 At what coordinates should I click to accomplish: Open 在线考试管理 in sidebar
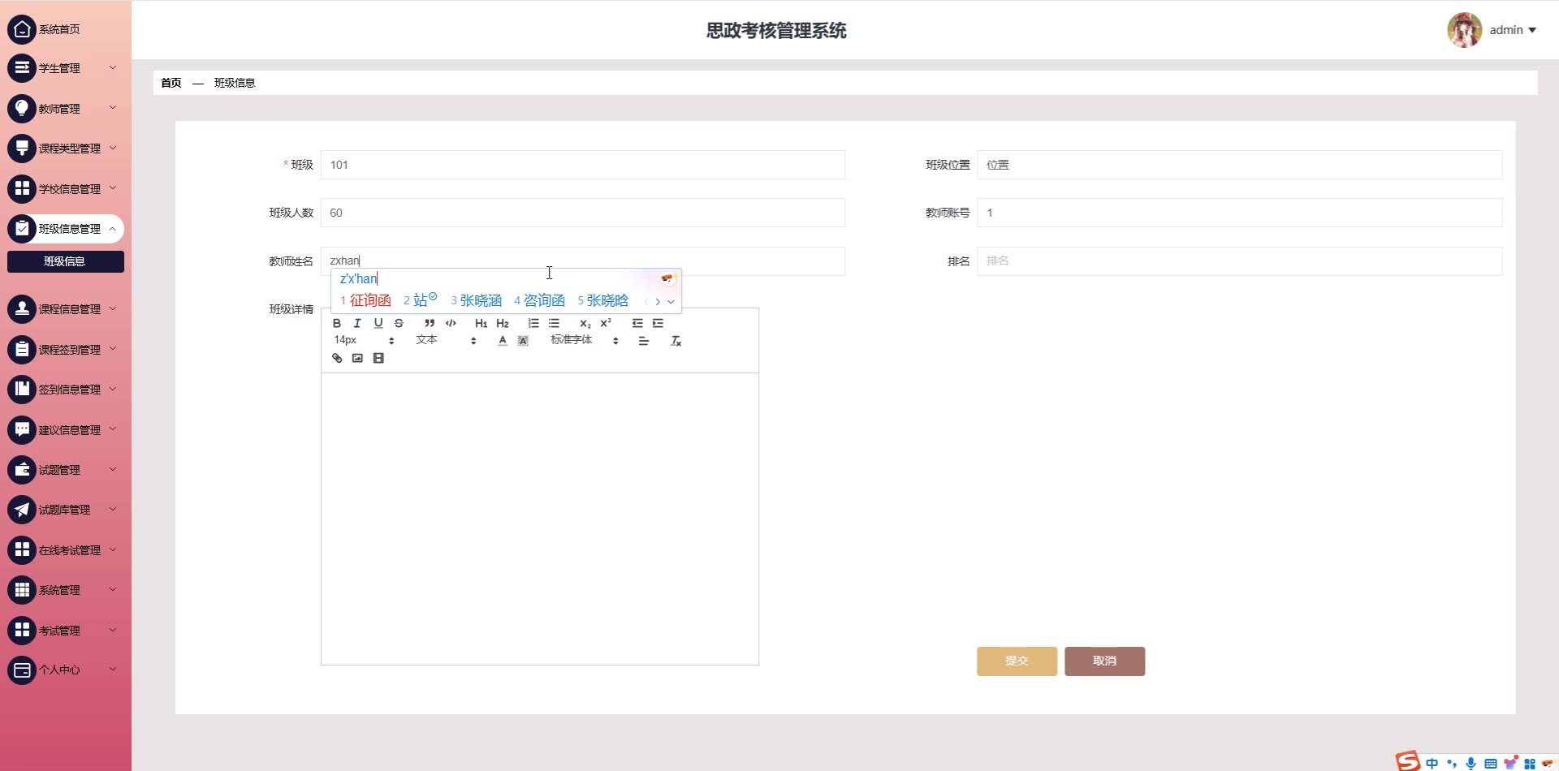[x=65, y=550]
